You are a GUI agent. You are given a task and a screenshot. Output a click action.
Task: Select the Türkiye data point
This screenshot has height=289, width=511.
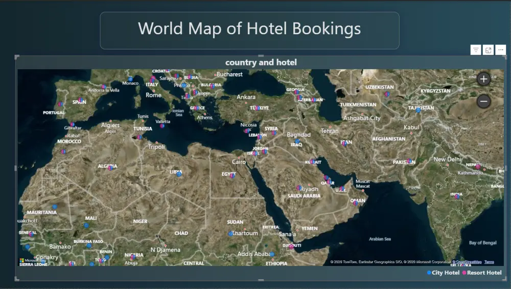tap(258, 108)
